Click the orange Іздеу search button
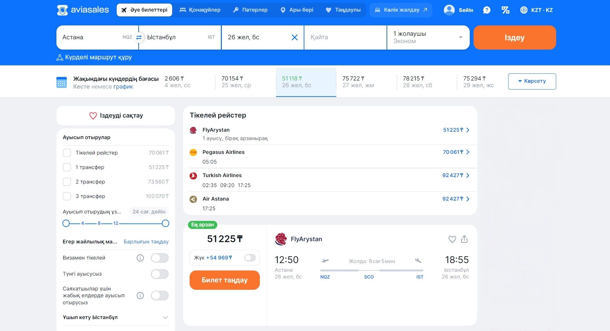The image size is (610, 331). [x=515, y=37]
